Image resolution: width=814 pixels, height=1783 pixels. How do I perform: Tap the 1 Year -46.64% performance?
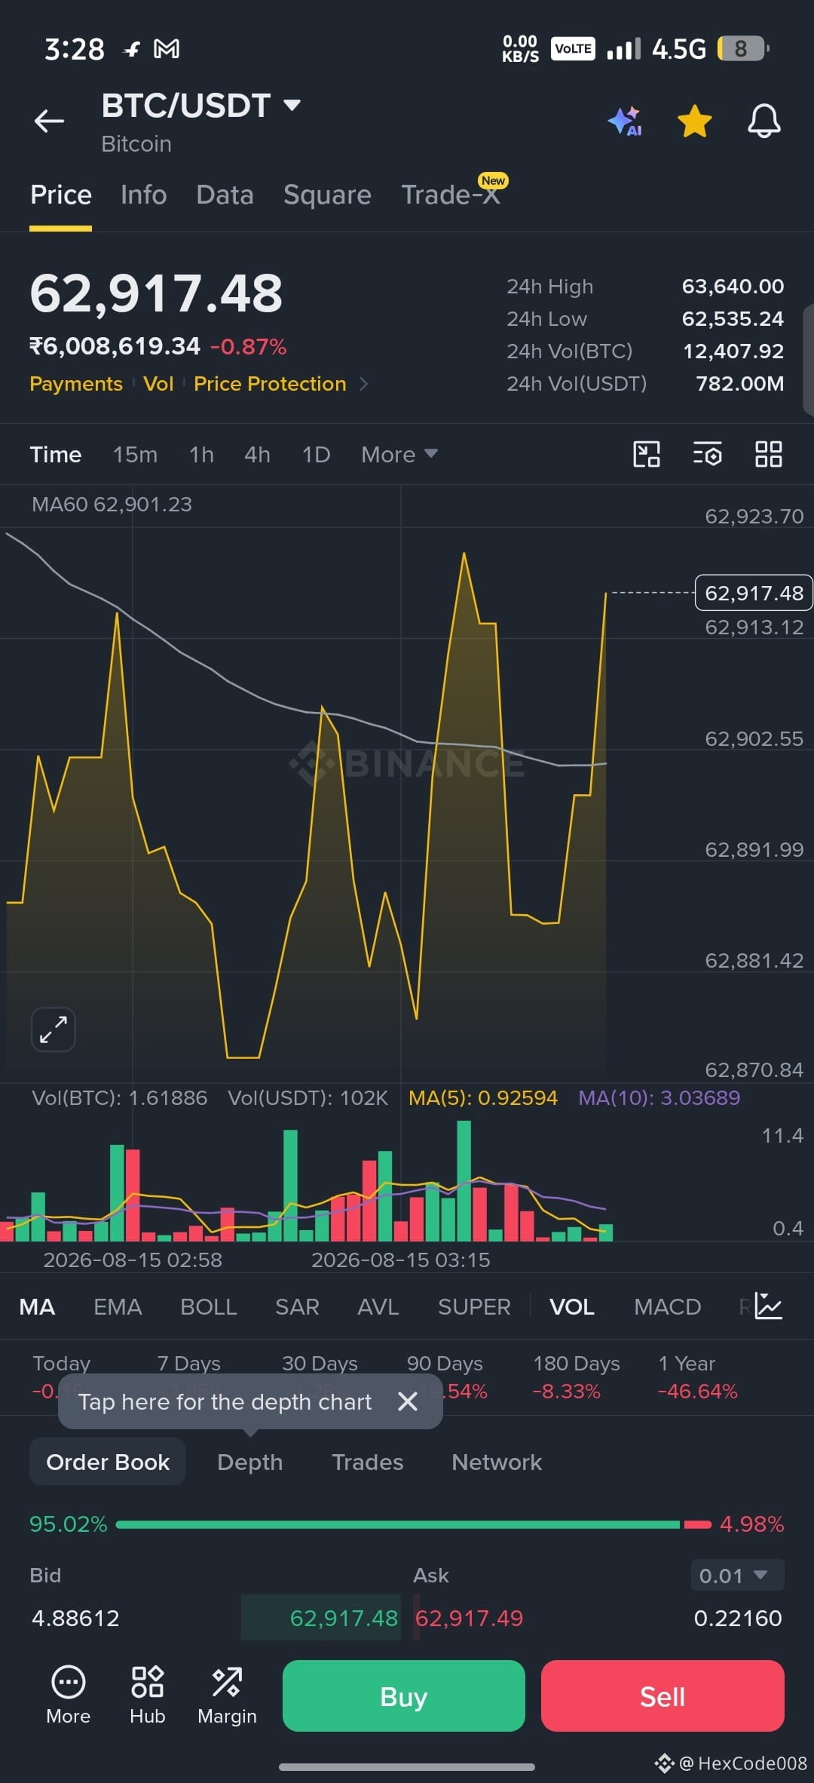[x=697, y=1377]
